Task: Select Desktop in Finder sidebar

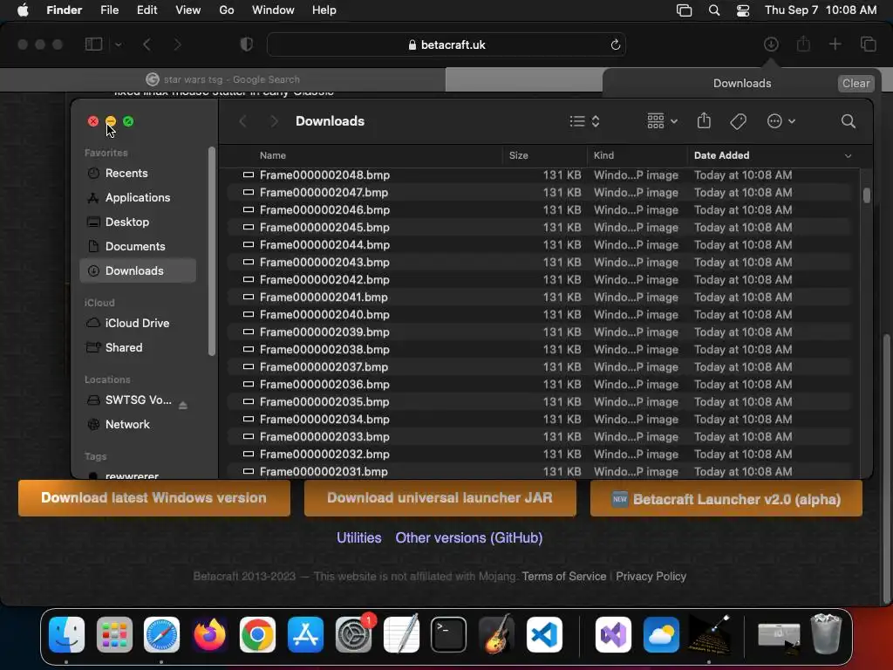Action: pos(138,222)
